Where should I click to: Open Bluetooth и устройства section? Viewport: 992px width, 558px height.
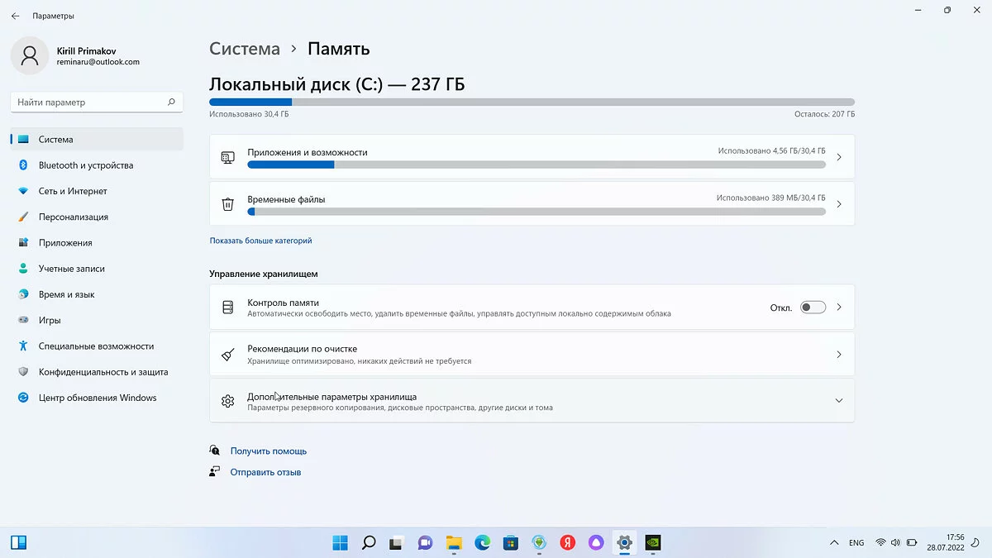point(97,165)
